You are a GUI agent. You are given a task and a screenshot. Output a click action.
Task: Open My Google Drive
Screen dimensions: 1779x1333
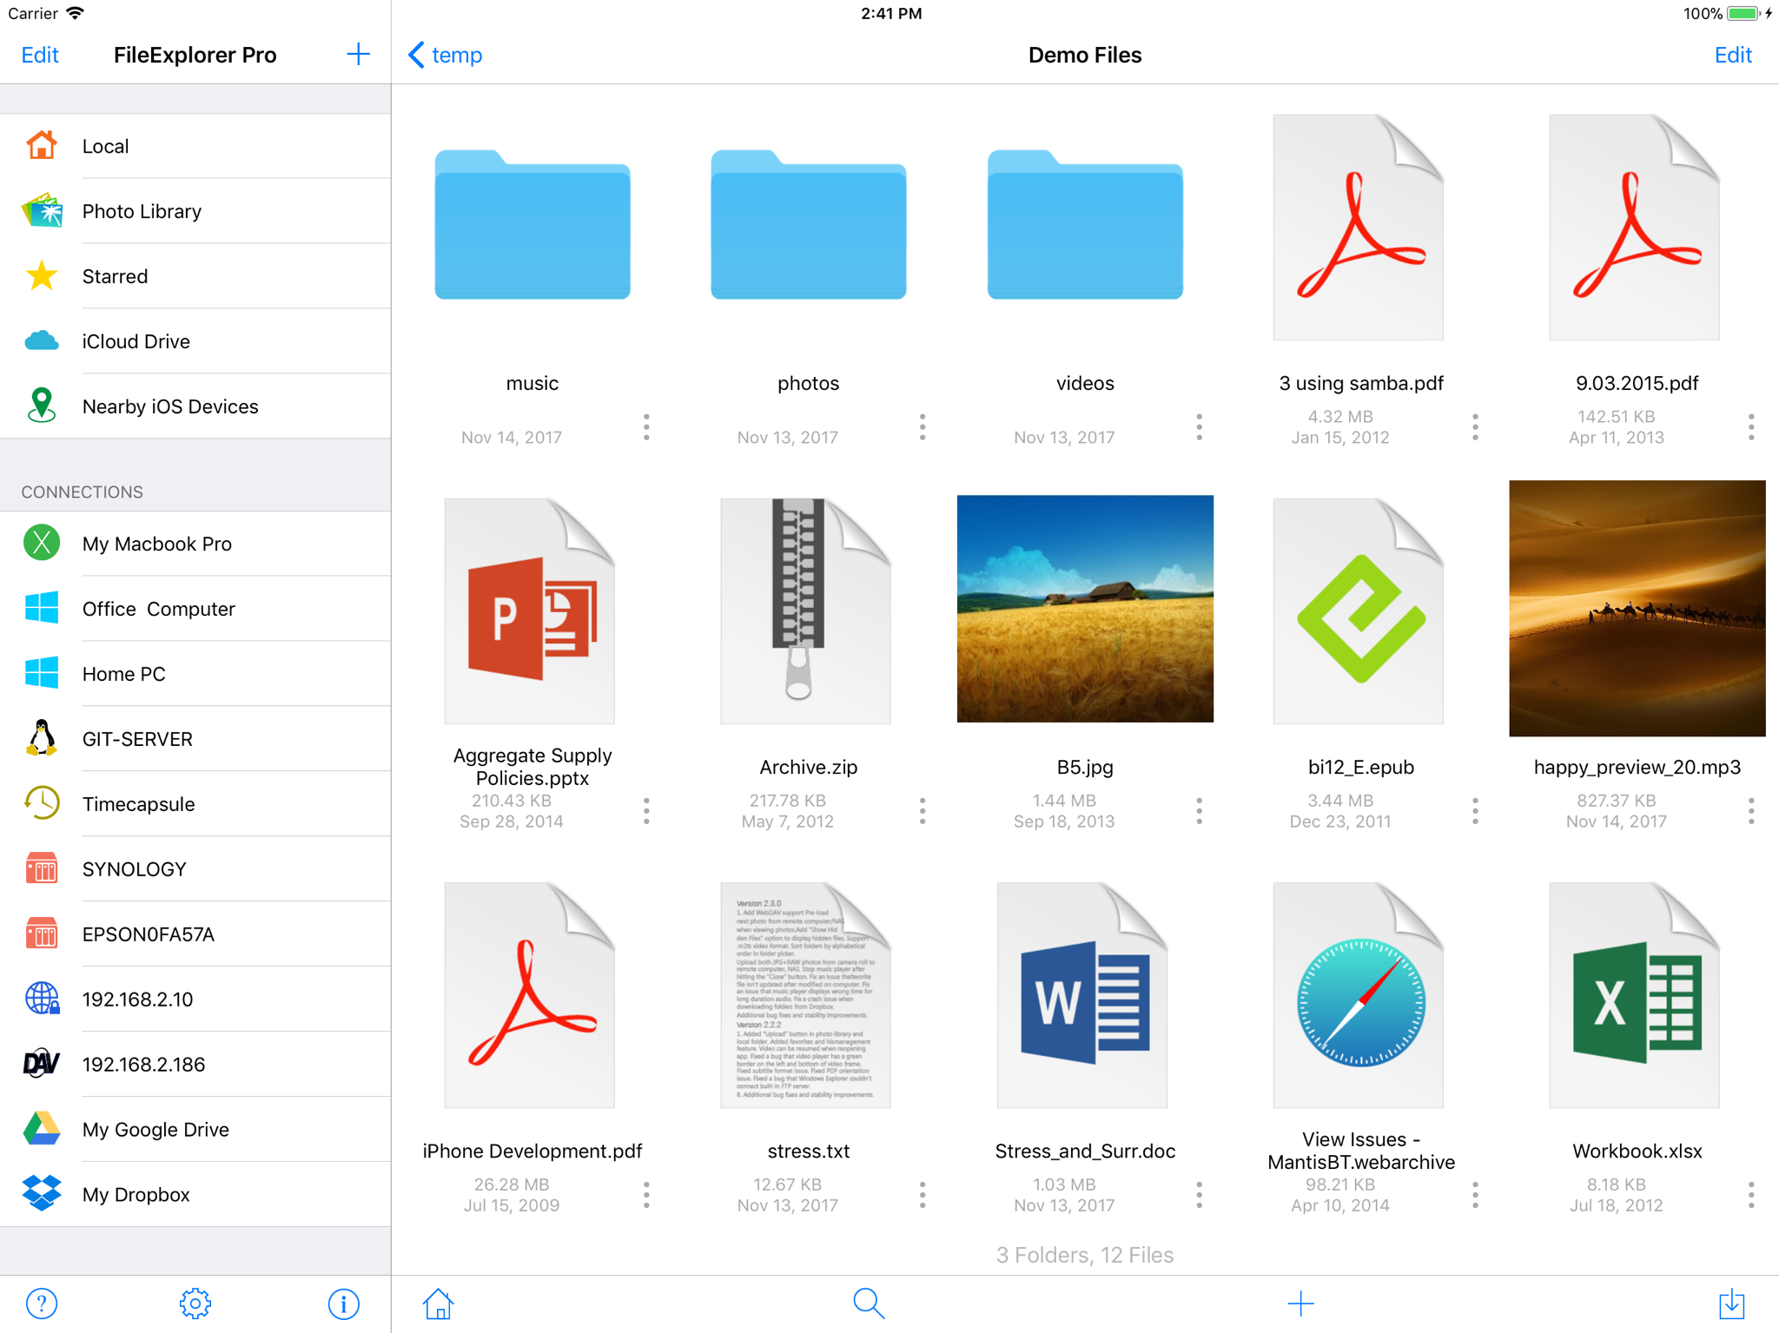195,1130
